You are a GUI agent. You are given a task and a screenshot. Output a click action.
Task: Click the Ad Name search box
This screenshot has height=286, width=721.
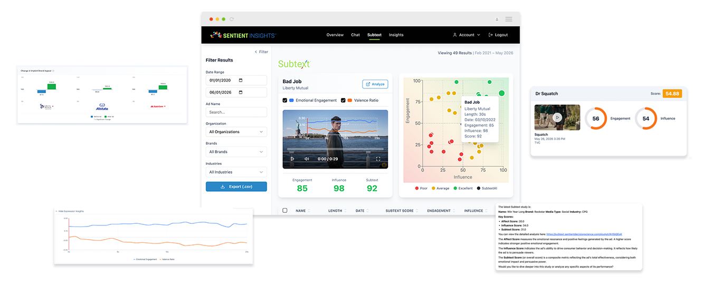tap(236, 112)
